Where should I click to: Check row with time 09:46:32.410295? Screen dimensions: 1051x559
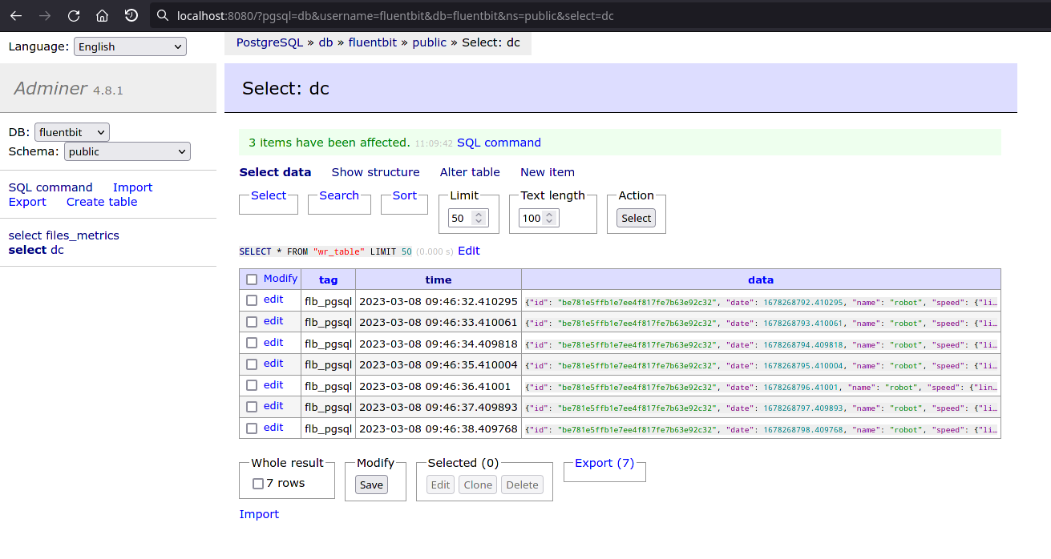coord(252,300)
